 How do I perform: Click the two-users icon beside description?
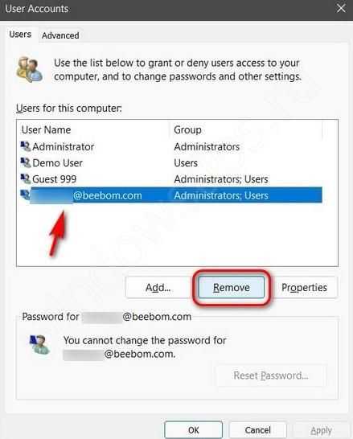30,69
